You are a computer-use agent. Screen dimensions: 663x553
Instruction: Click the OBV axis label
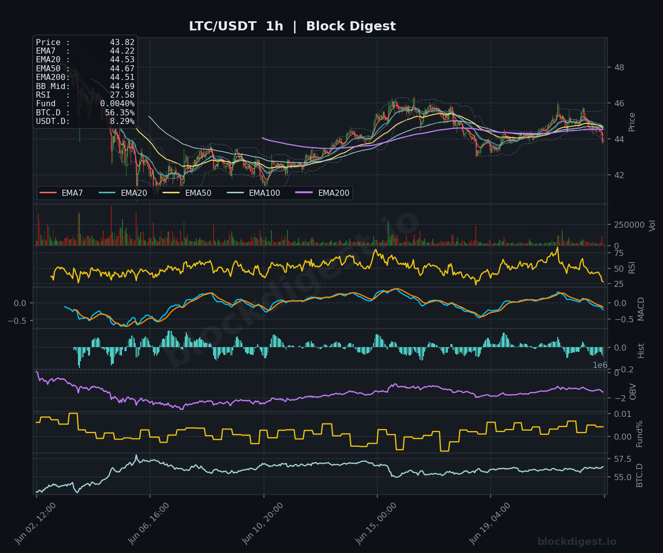click(633, 392)
